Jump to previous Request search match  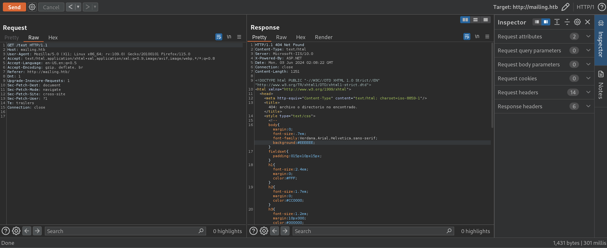27,231
